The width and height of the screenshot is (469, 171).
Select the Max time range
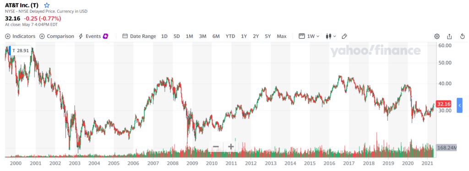pos(282,36)
